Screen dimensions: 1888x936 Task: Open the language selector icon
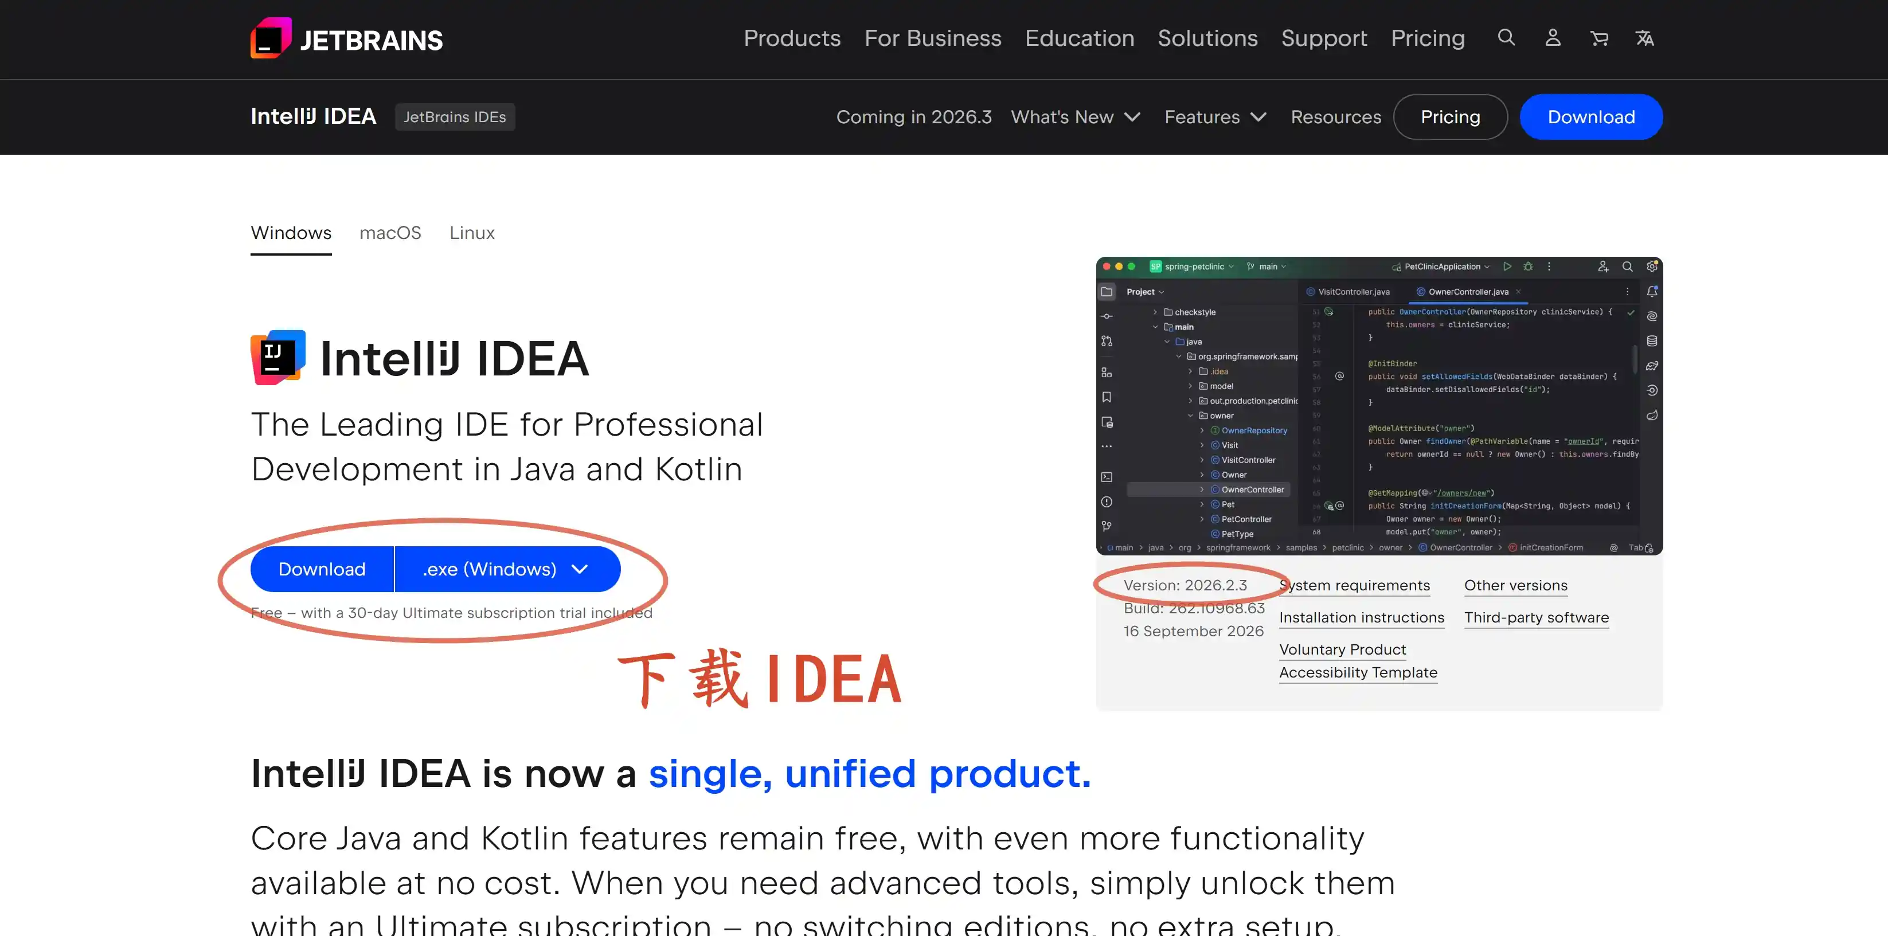(x=1645, y=37)
